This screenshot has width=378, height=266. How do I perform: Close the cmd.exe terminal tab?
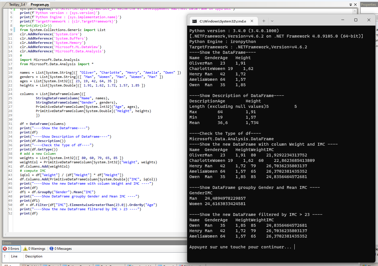(252, 21)
